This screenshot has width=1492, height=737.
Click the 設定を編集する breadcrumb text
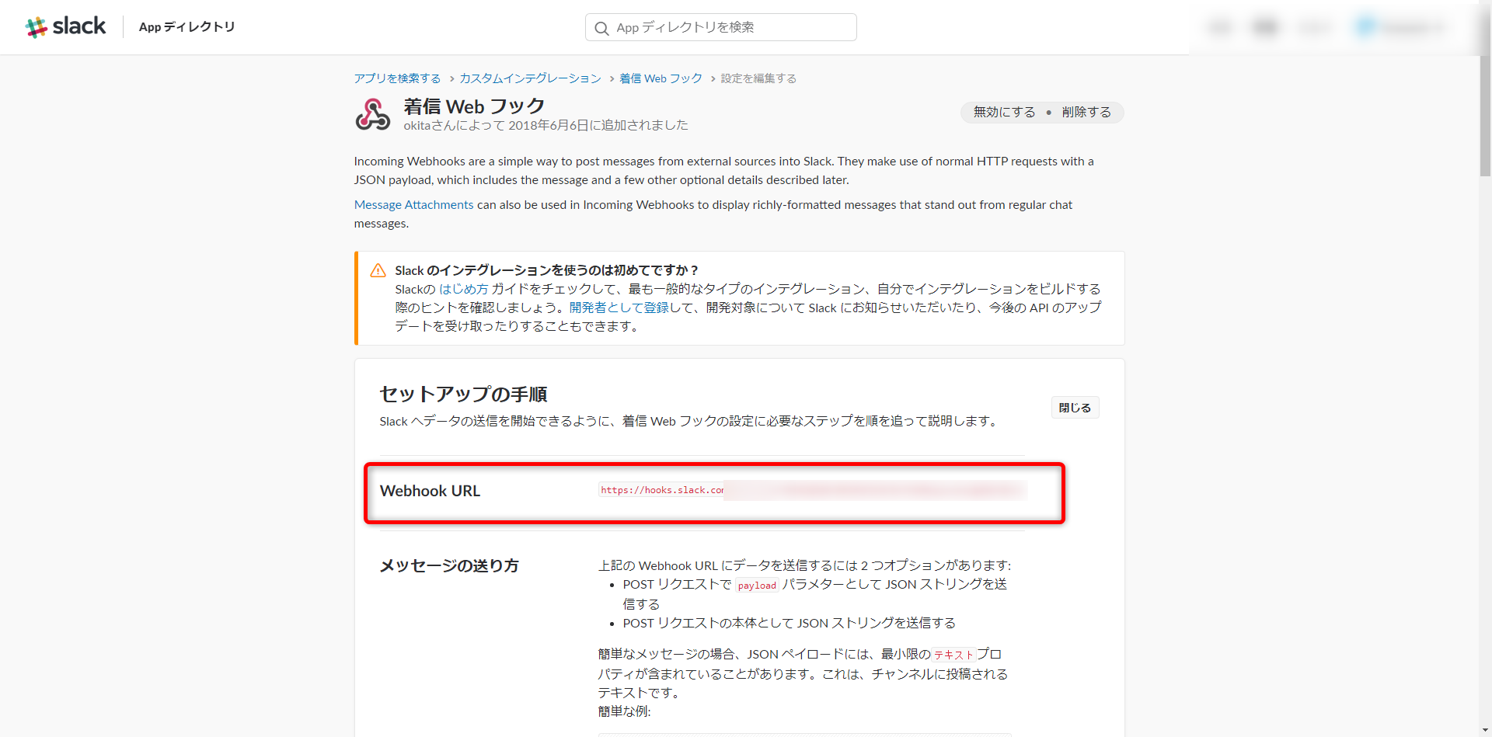(x=758, y=78)
